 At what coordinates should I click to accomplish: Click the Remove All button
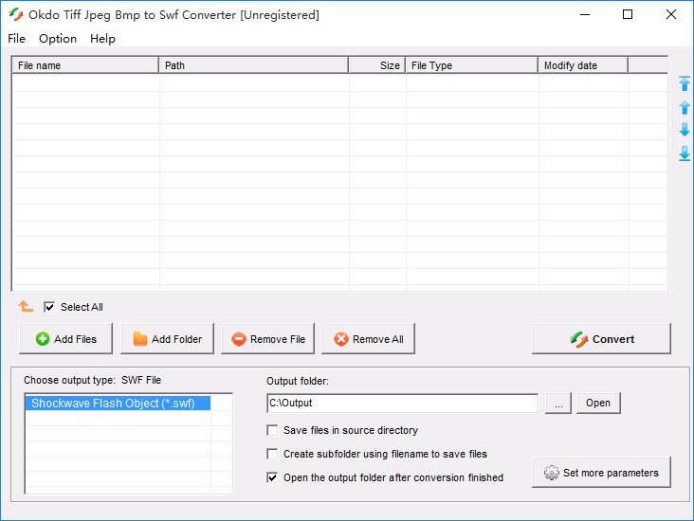point(368,339)
